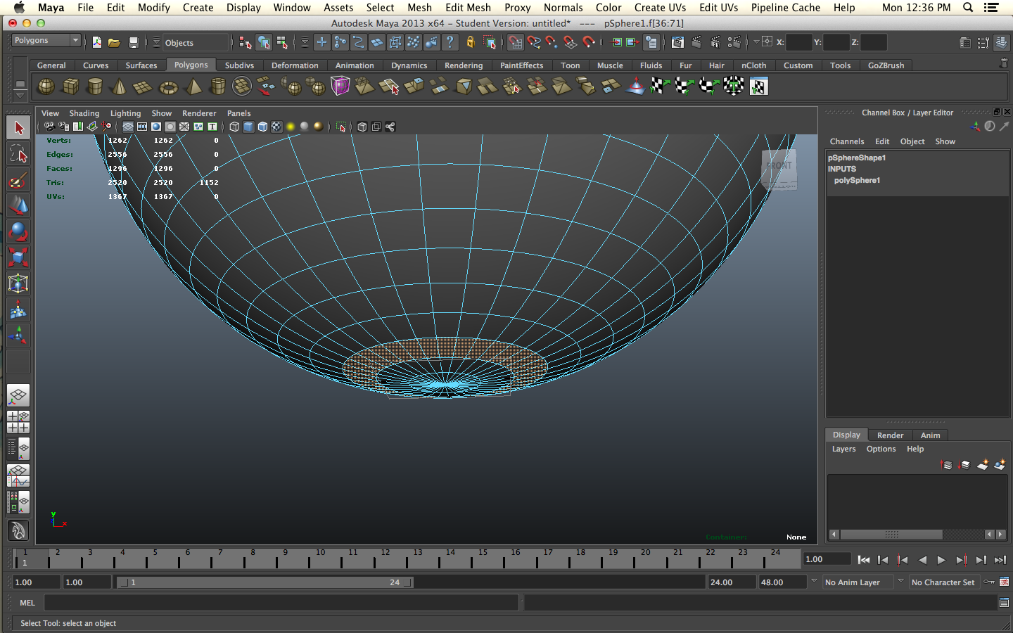Toggle construction history icon

click(651, 42)
